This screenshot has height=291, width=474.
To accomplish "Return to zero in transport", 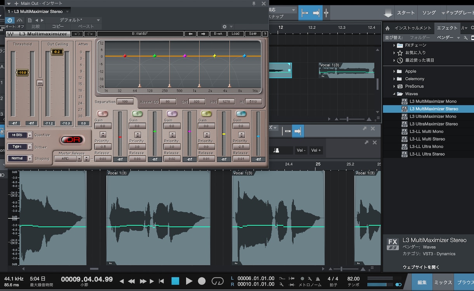I will pyautogui.click(x=161, y=281).
